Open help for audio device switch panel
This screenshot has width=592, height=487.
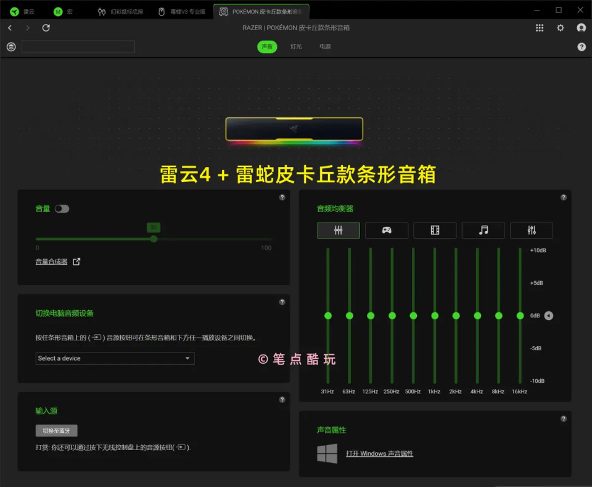pos(282,302)
